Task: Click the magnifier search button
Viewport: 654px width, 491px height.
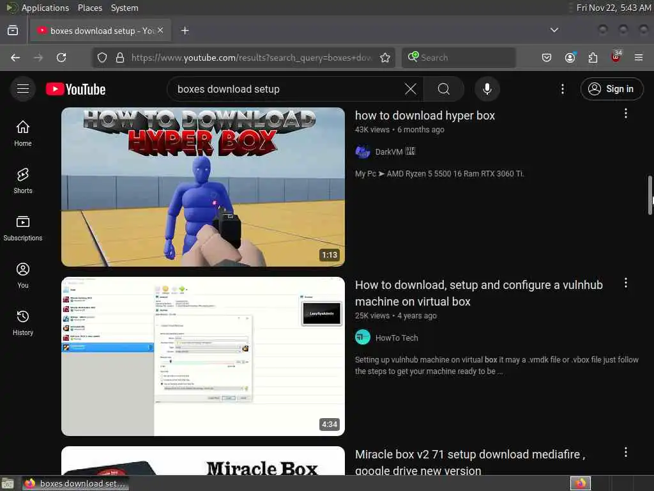Action: coord(443,89)
